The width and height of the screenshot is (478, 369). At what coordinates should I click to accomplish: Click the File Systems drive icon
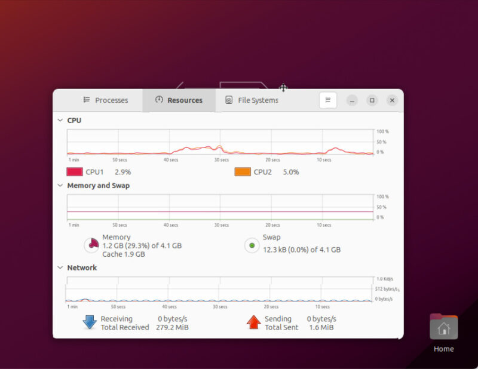(x=228, y=100)
